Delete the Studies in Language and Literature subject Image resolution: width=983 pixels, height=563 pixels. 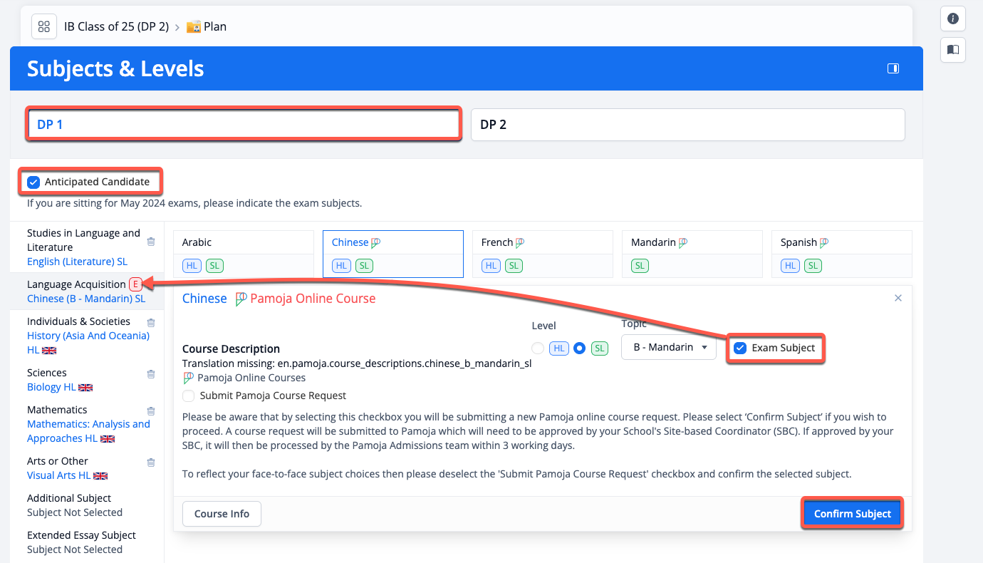pos(151,242)
